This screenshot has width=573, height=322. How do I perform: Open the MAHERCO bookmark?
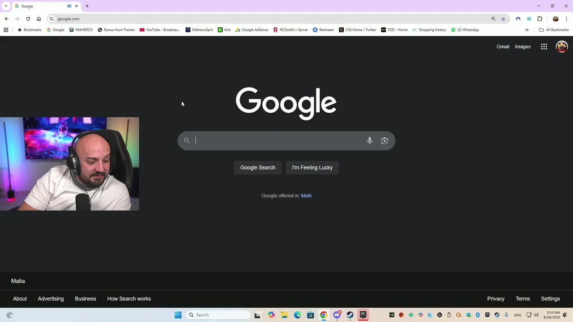click(81, 30)
